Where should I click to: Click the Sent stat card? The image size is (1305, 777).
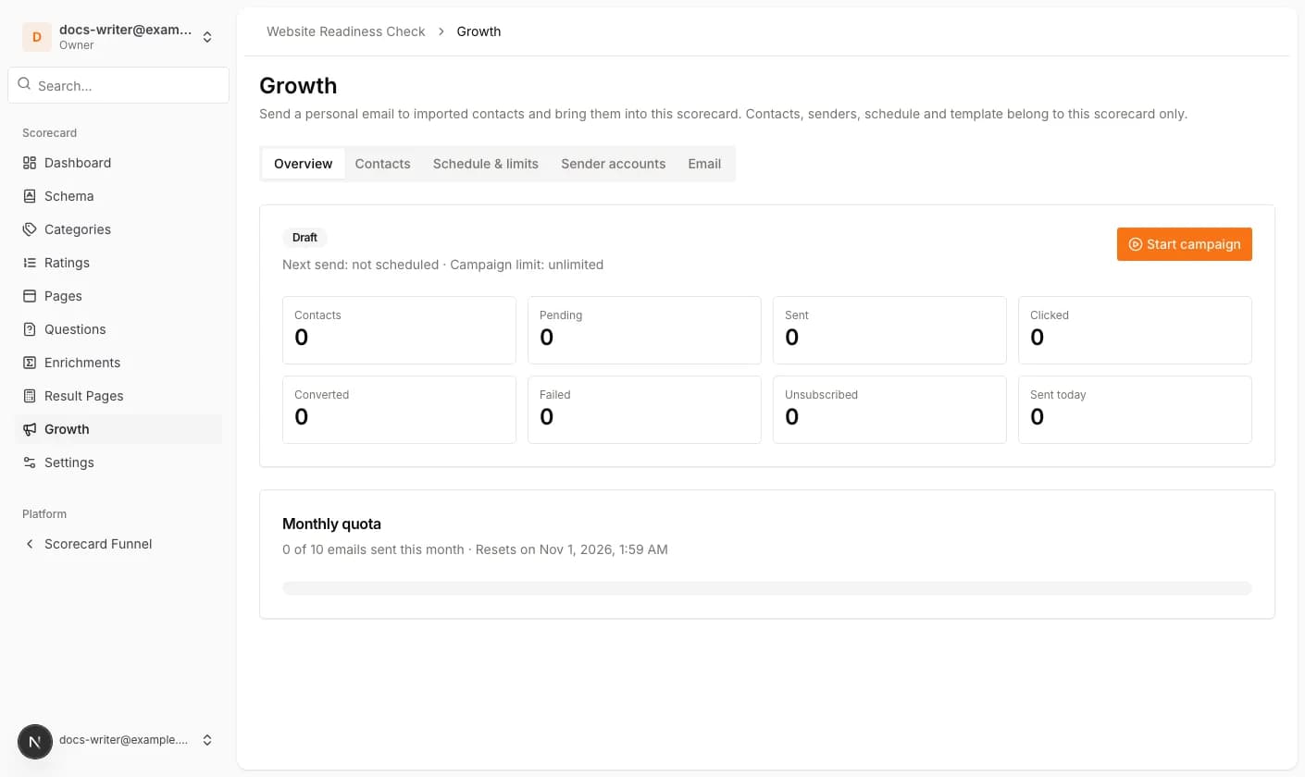[x=889, y=330]
